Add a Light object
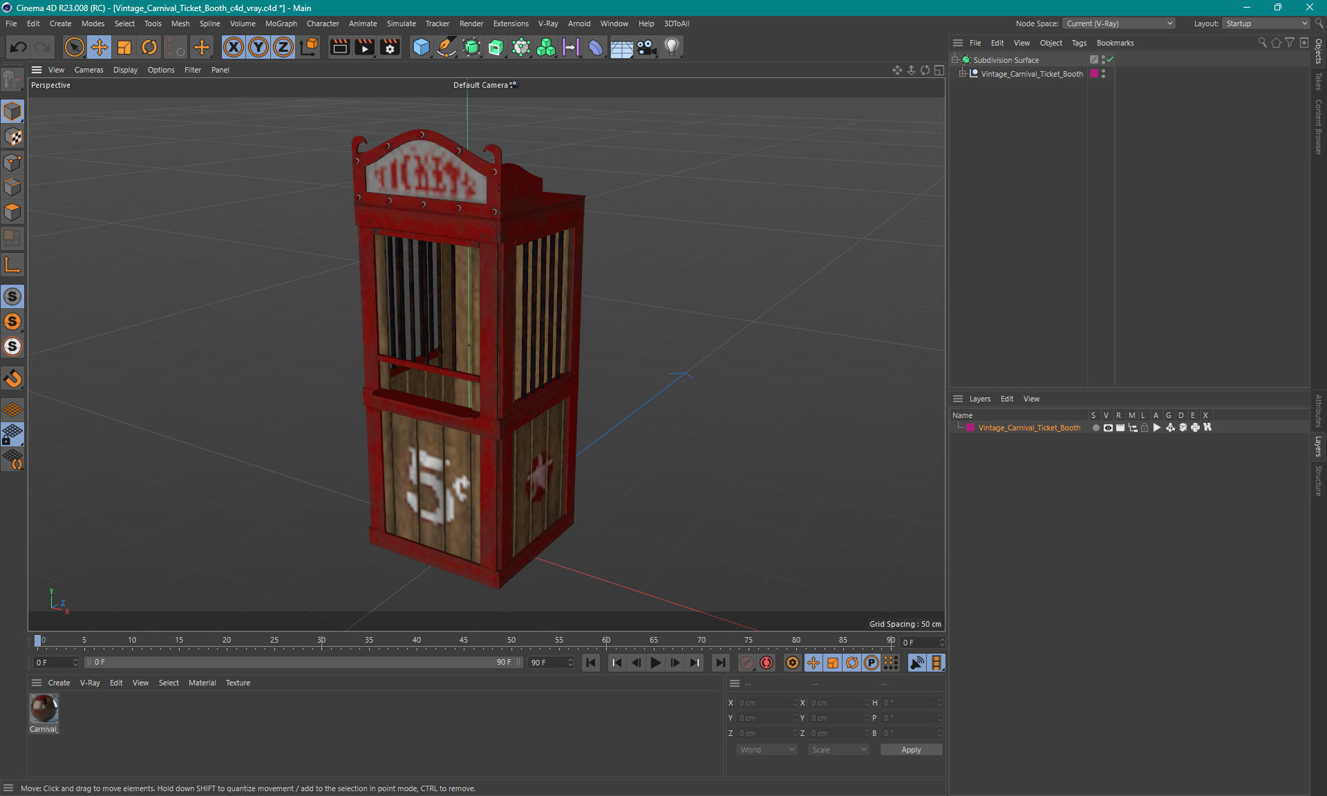 672,47
